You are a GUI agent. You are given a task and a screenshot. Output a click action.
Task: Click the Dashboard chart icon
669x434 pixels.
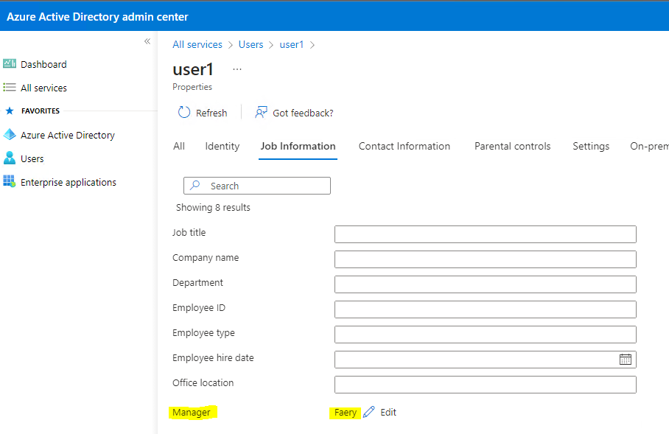[x=10, y=64]
